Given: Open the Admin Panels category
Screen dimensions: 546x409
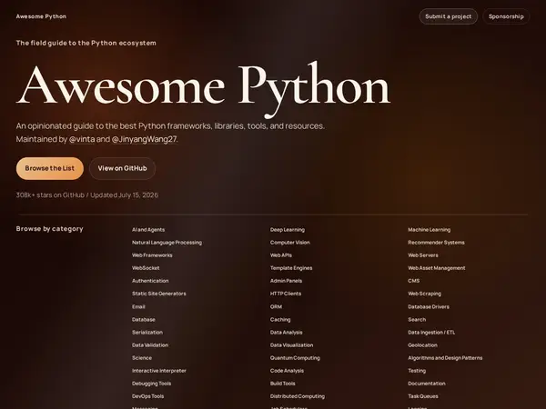Looking at the screenshot, I should [x=287, y=281].
